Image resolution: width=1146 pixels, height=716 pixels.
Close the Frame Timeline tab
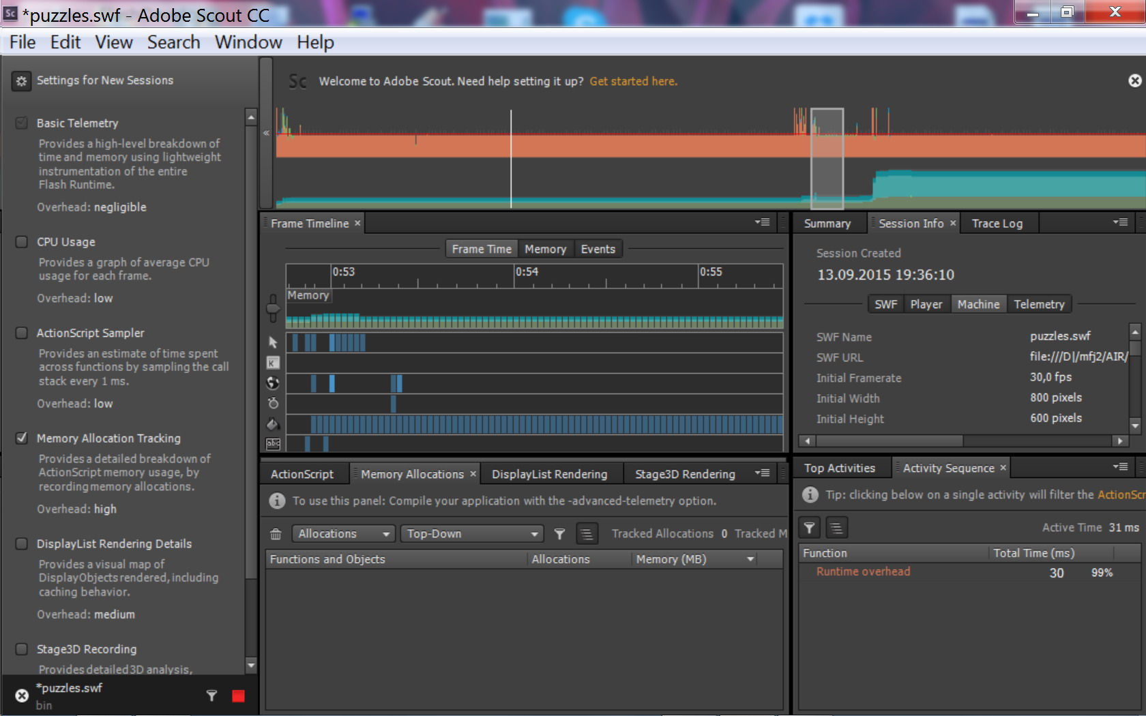[x=357, y=223]
